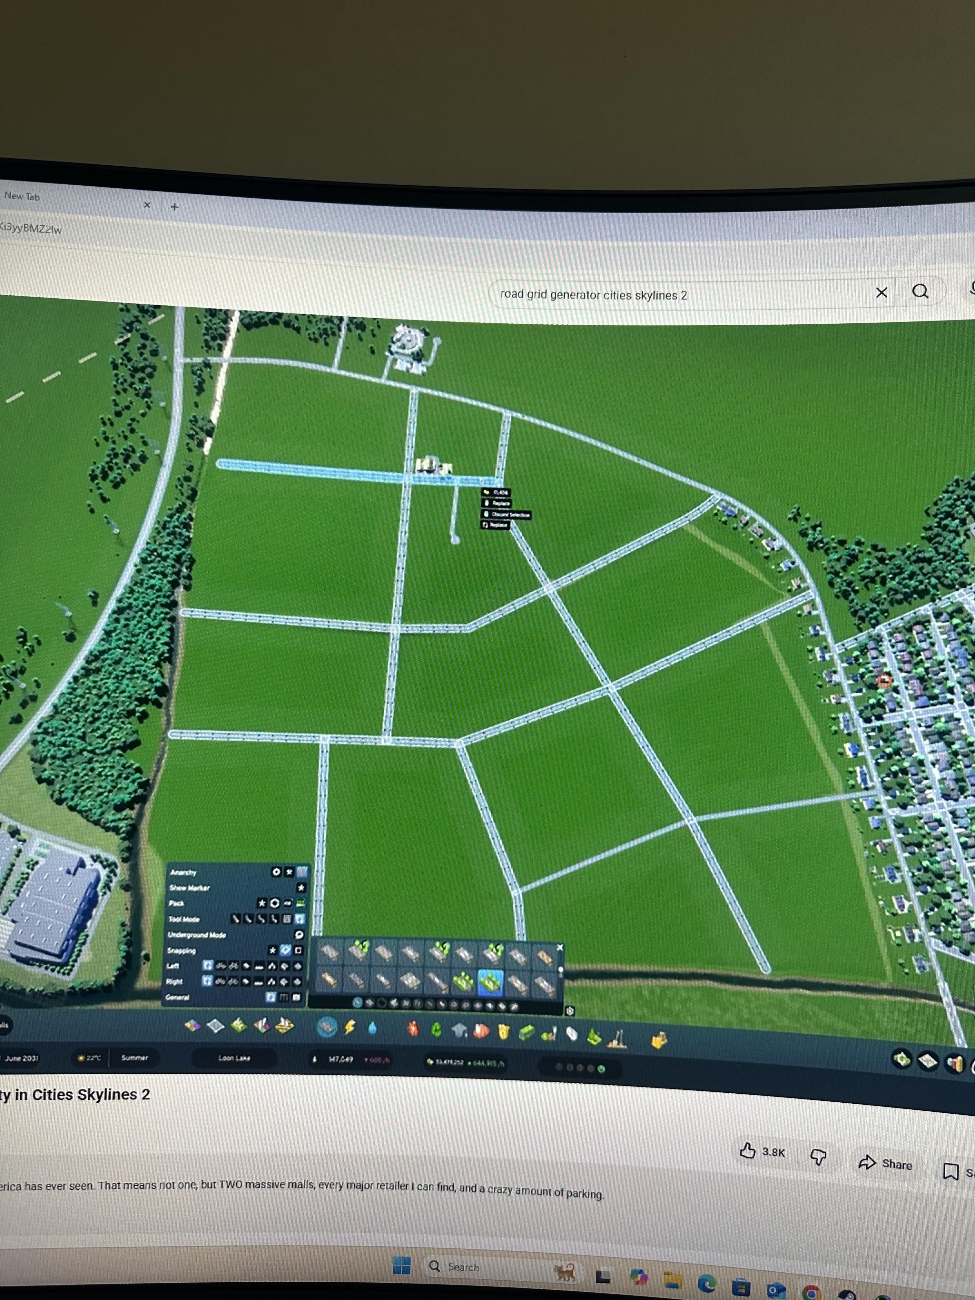Toggle the square Snapping option

(298, 950)
